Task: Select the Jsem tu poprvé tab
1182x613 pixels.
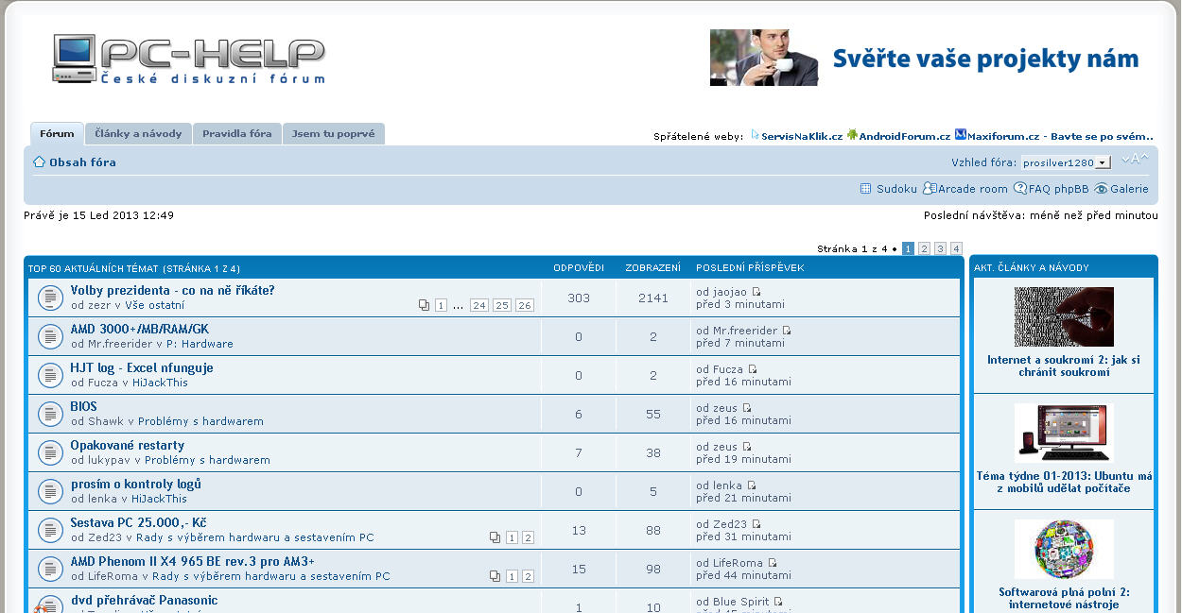Action: coord(333,134)
